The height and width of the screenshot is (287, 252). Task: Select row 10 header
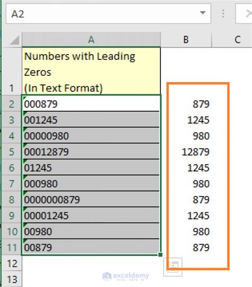(12, 231)
